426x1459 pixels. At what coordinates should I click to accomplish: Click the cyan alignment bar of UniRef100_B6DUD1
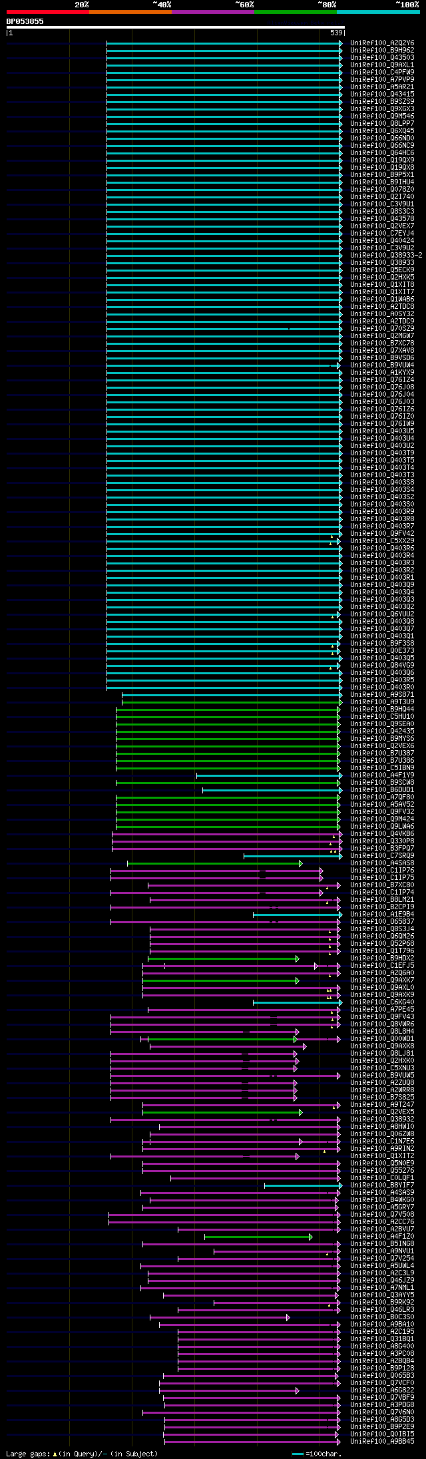(x=272, y=790)
